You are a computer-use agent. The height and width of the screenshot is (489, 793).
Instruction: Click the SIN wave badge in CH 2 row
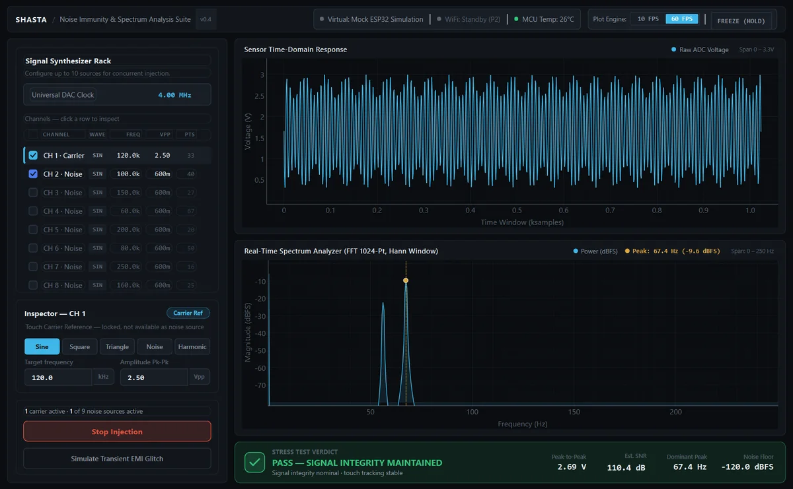98,174
